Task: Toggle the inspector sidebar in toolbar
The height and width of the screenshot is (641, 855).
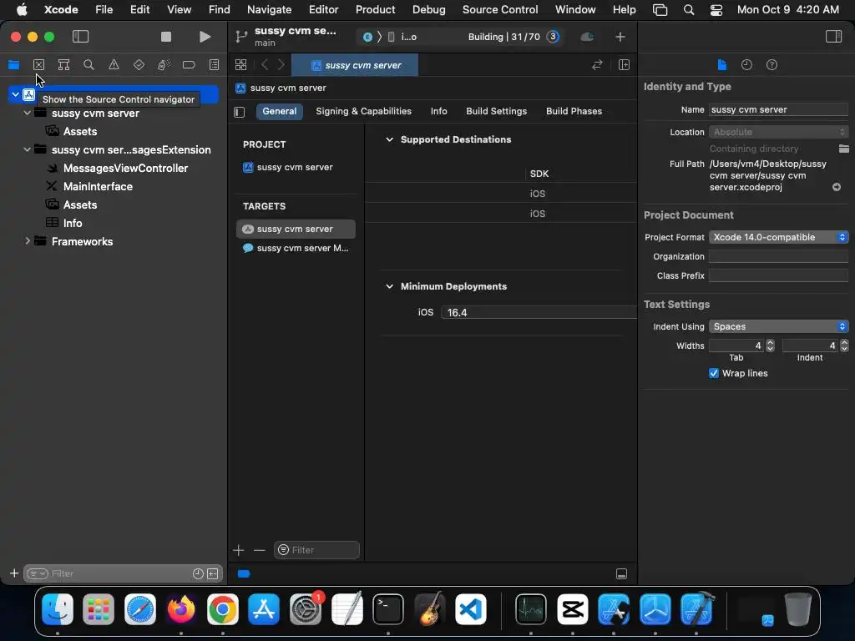Action: pos(833,37)
